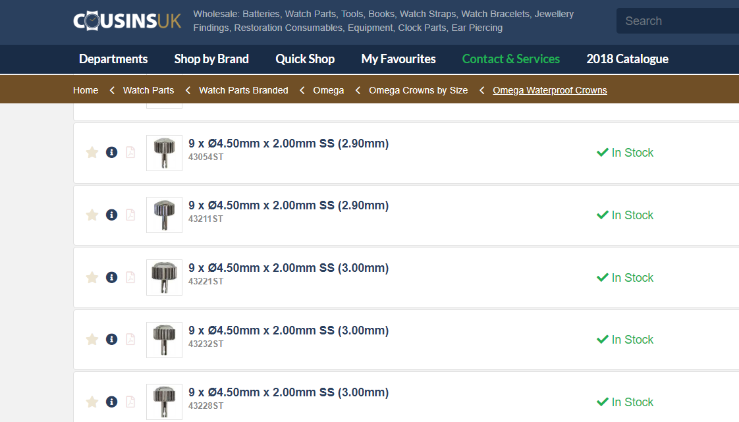The height and width of the screenshot is (422, 739).
Task: Toggle favourite star for 43228ST
Action: (x=92, y=402)
